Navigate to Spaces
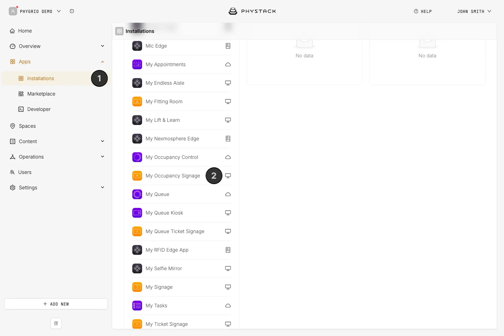Screen dimensions: 504x336 [56, 126]
